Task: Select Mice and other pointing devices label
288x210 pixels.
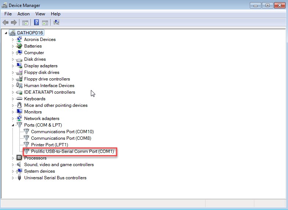Action: pyautogui.click(x=56, y=105)
